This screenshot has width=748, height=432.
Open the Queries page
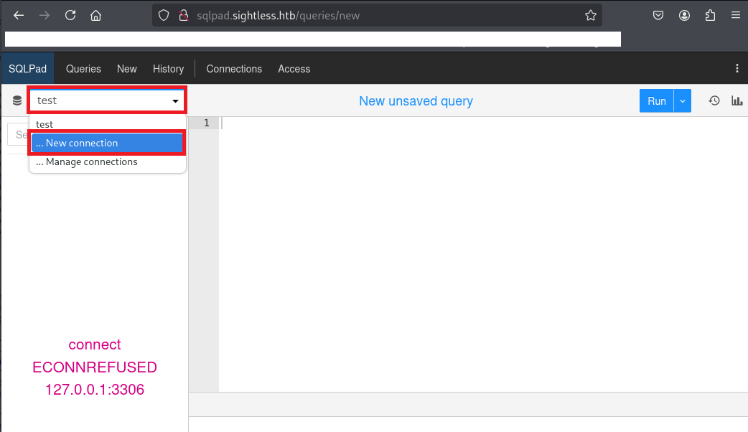point(83,69)
